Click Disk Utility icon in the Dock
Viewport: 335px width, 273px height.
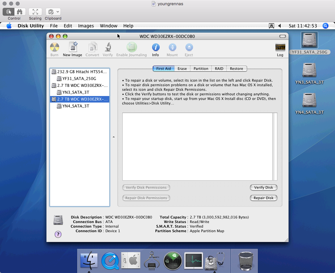coord(215,261)
